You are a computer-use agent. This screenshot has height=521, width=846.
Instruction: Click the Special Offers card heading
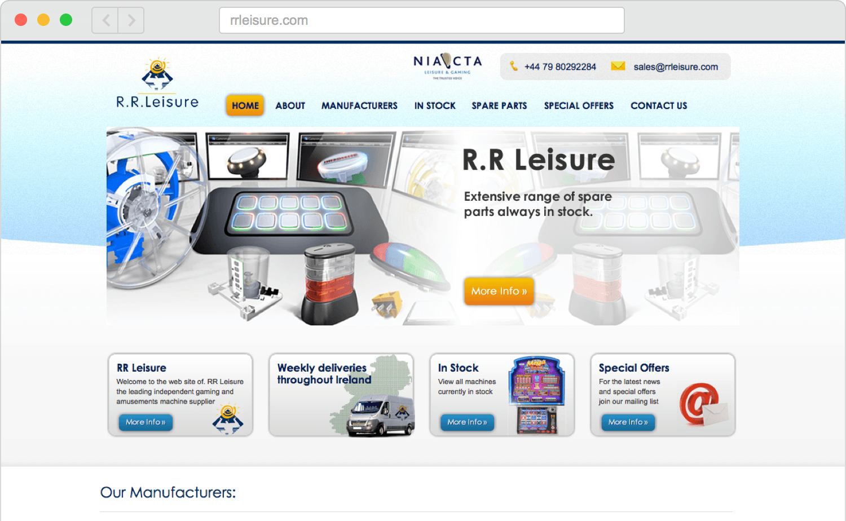(x=634, y=368)
